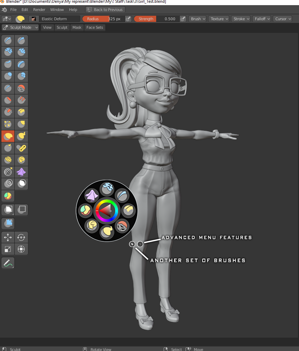Screen dimensions: 299x351
Task: Pick the Snake Hook brush in pie menu
Action: click(107, 232)
